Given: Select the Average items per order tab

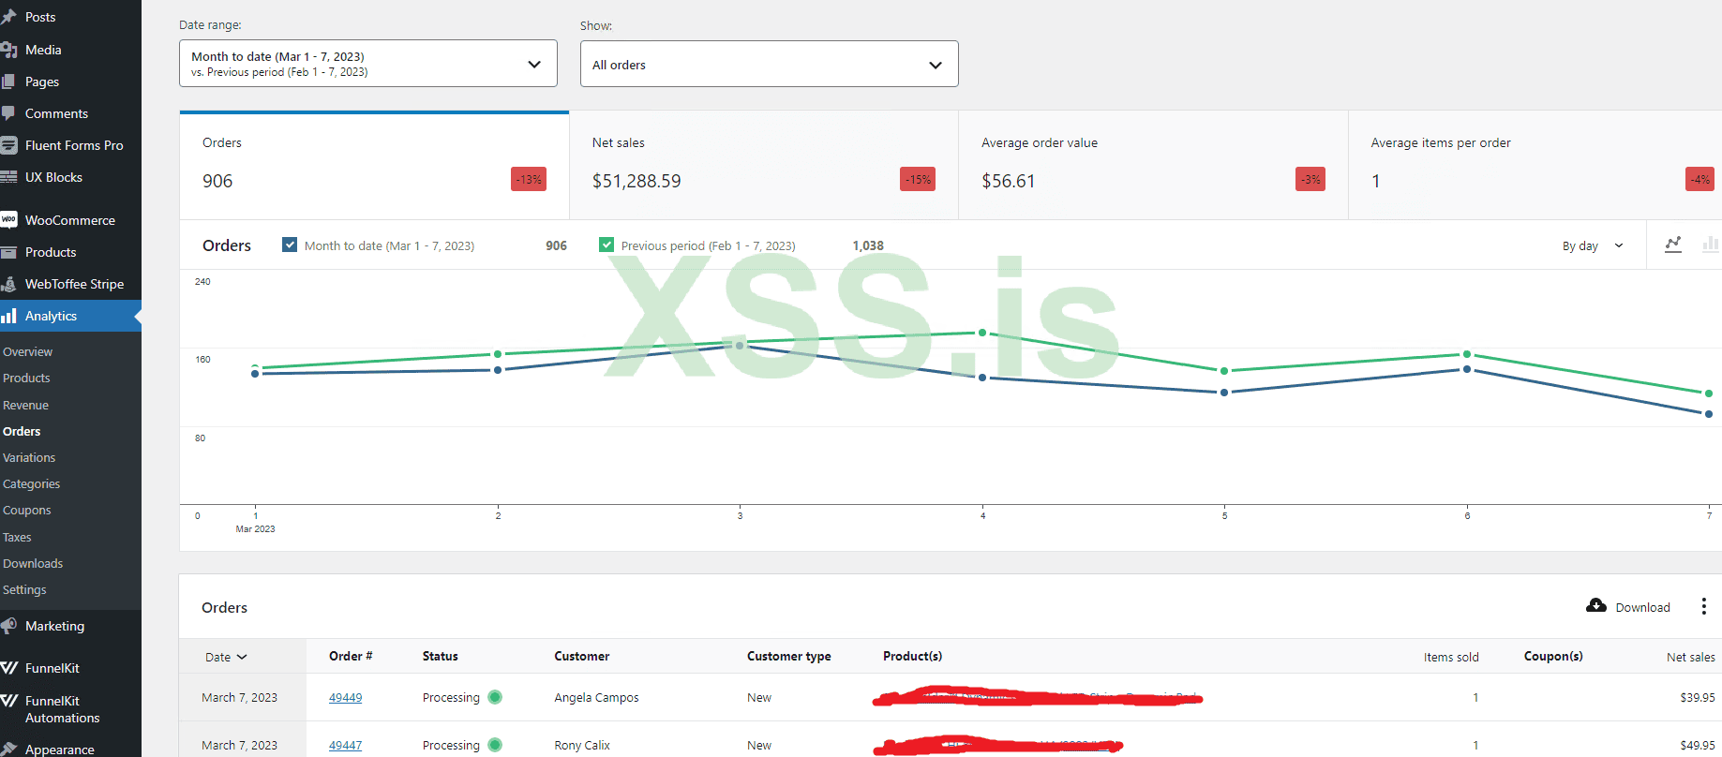Looking at the screenshot, I should [1535, 166].
